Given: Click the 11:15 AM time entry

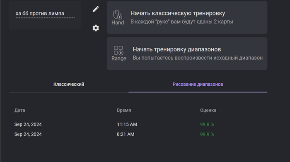Looking at the screenshot, I should pos(127,124).
